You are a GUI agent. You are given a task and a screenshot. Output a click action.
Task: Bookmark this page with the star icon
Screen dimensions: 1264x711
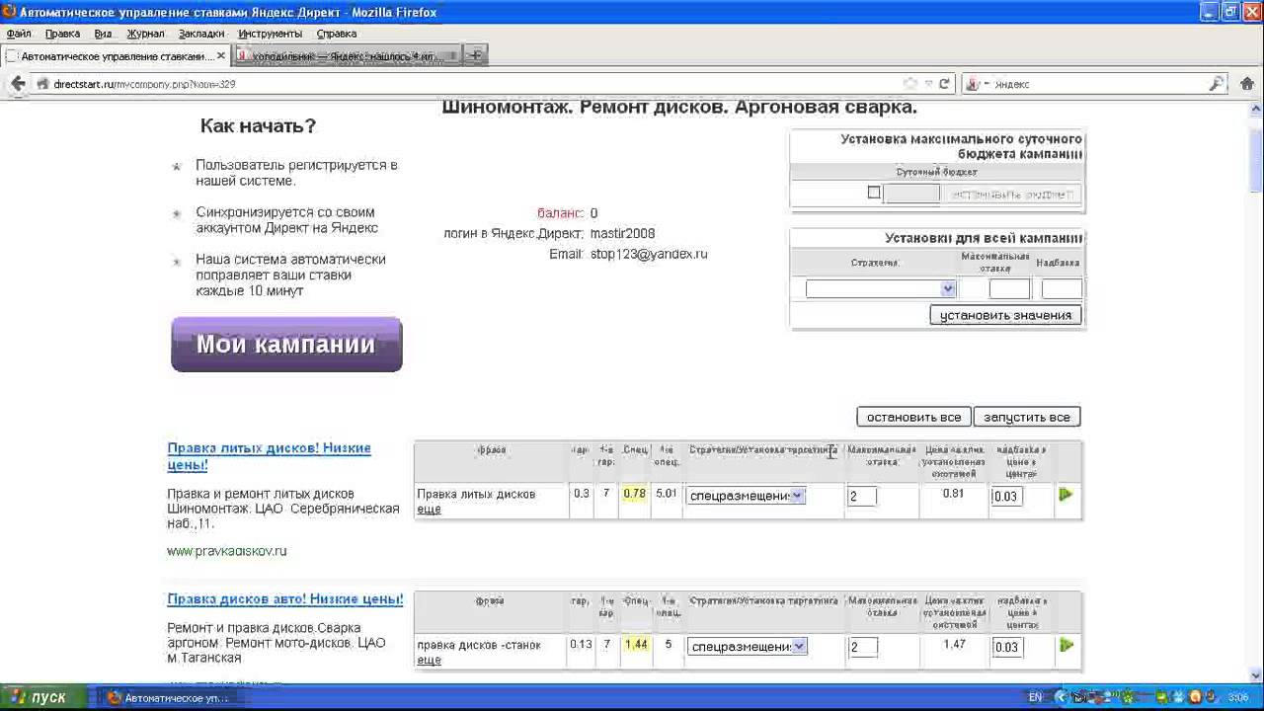(x=910, y=84)
